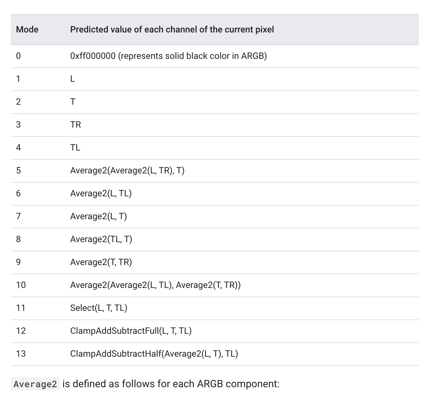431x399 pixels.
Task: Click the mode number 11 cell
Action: (21, 308)
